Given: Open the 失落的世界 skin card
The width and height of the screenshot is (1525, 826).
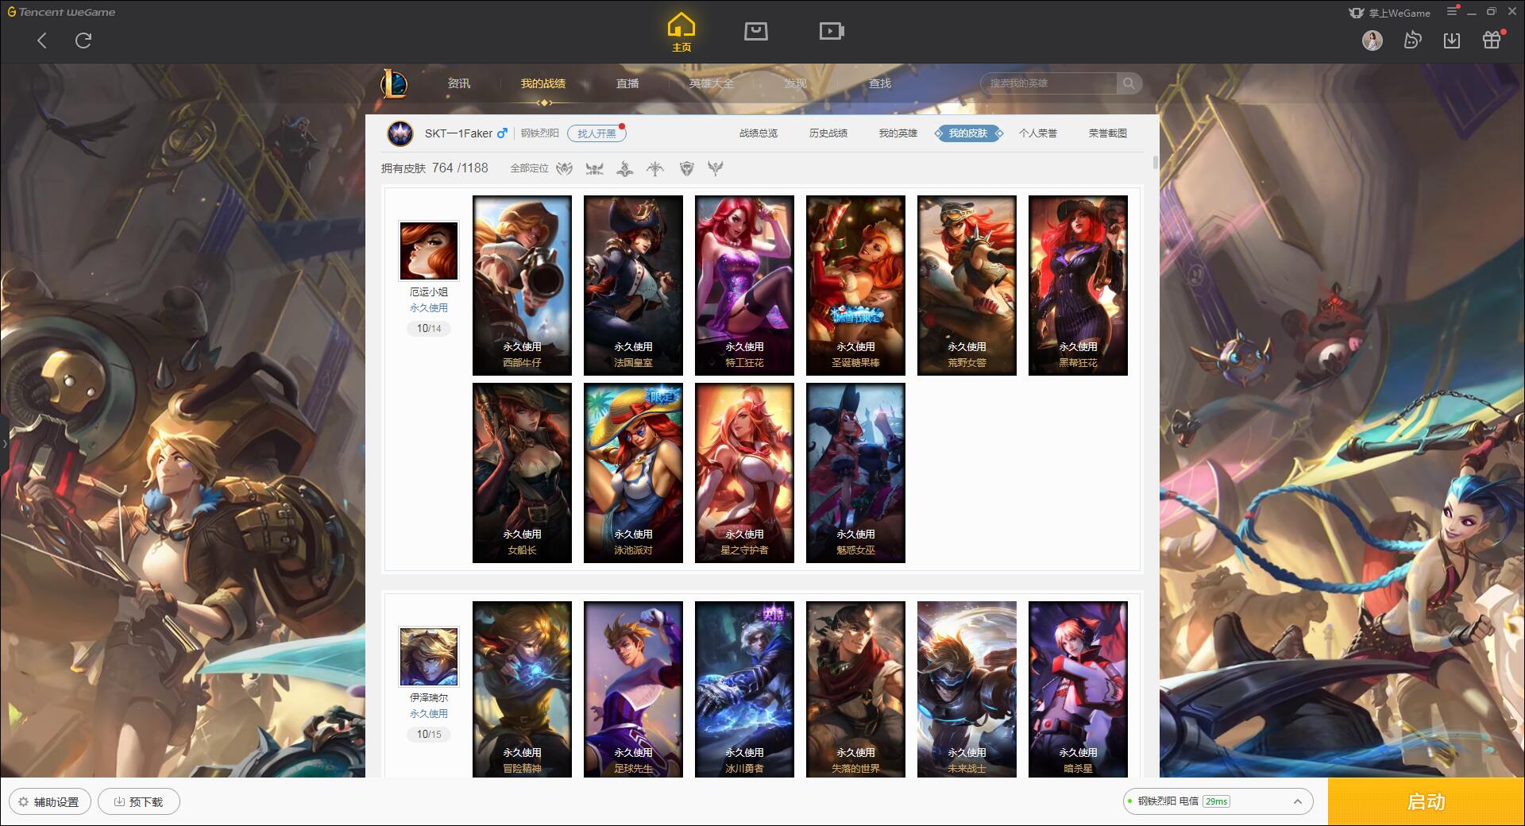Looking at the screenshot, I should tap(855, 689).
